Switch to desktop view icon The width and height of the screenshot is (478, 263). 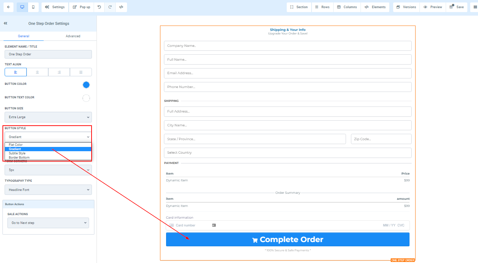22,7
